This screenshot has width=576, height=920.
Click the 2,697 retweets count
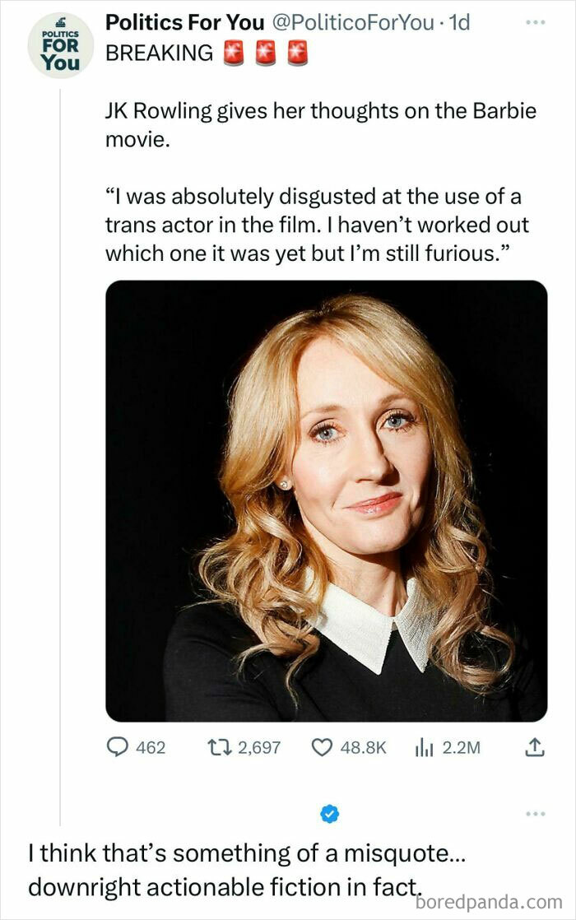258,747
